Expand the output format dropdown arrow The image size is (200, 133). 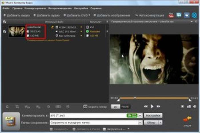click(140, 116)
